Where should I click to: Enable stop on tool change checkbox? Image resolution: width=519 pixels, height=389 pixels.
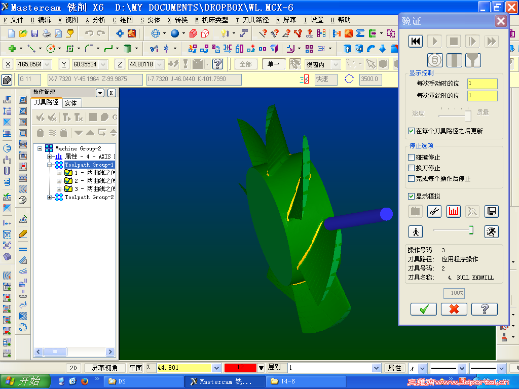(411, 168)
